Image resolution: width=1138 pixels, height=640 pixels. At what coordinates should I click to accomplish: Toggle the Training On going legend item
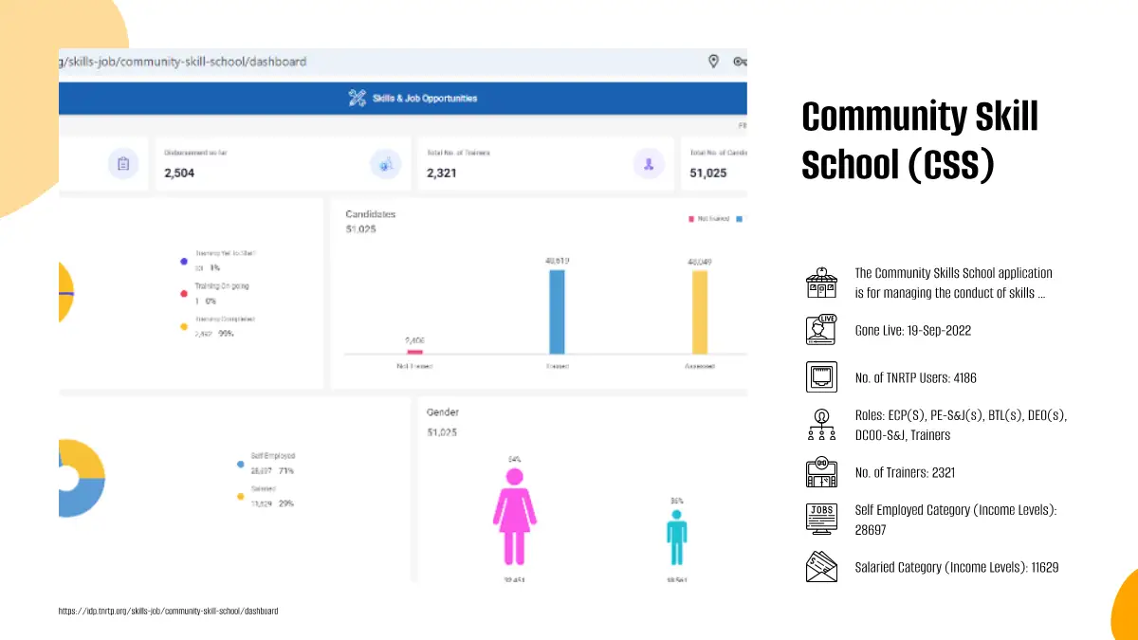(221, 286)
